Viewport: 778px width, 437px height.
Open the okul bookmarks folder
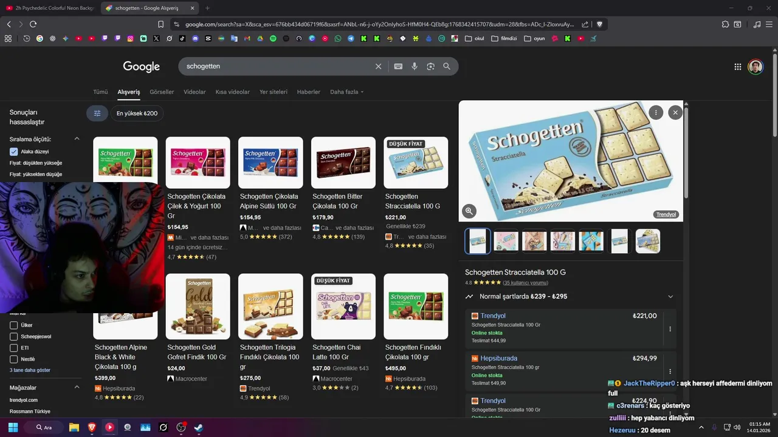point(475,38)
